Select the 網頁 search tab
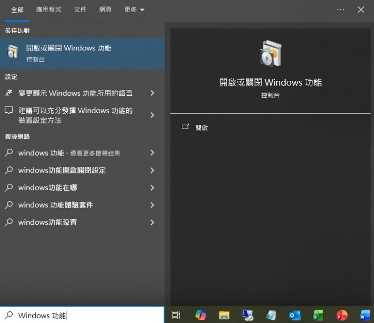374x323 pixels. tap(105, 10)
